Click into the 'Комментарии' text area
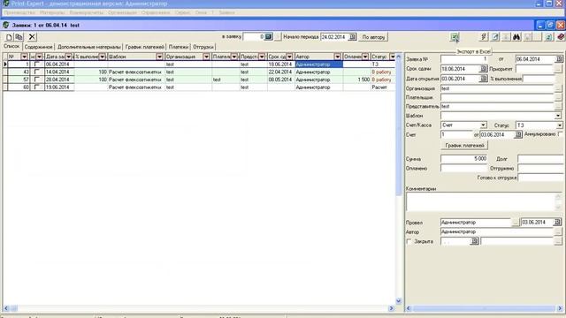This screenshot has width=566, height=318. pyautogui.click(x=481, y=202)
